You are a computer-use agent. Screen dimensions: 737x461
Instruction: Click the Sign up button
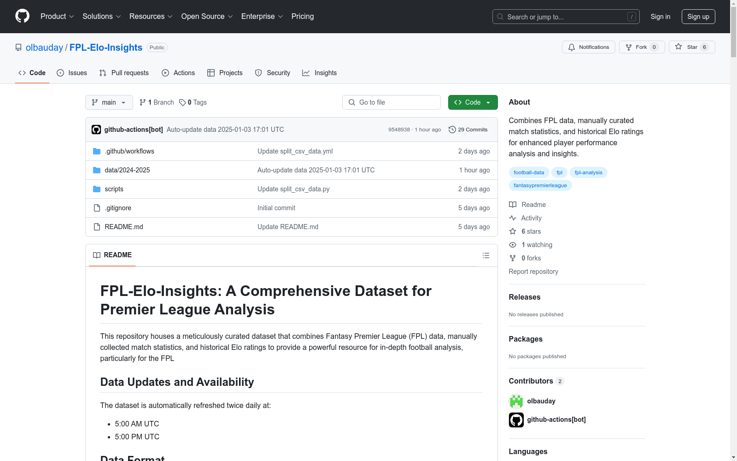click(x=698, y=17)
